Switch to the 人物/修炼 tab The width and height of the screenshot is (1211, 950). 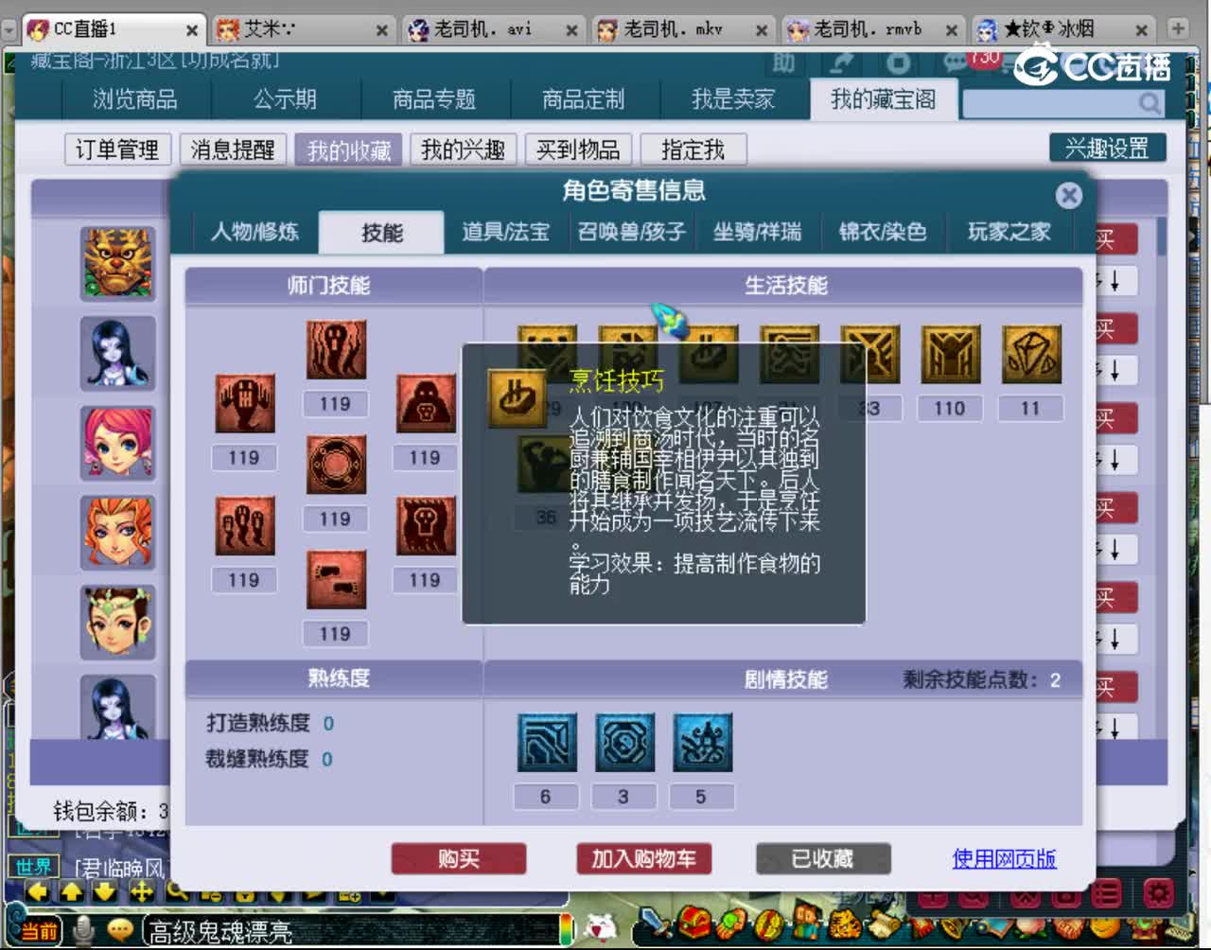point(254,232)
